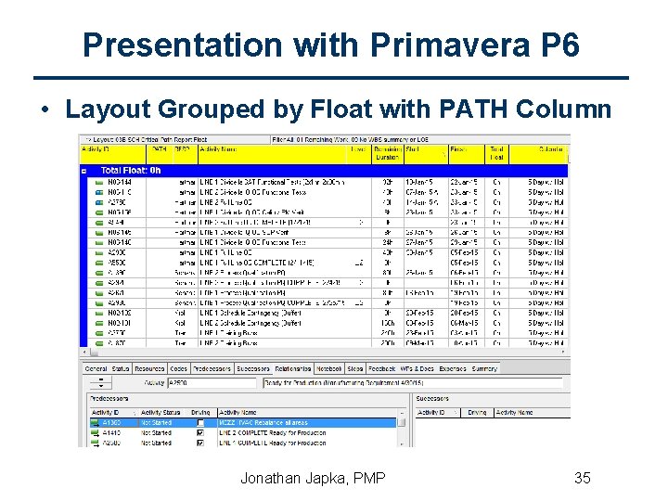668x501 pixels.
Task: Click predecessor icon for LINE 2 COMPLETE Ready for Production
Action: [95, 433]
